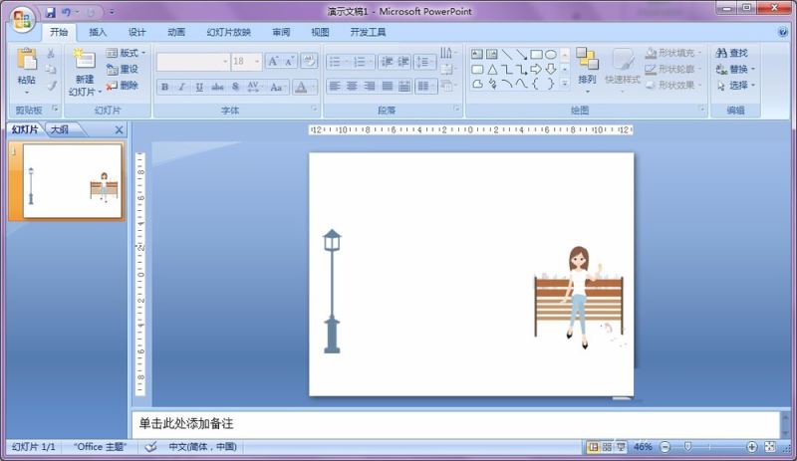Open the Layout (版式) dropdown
The width and height of the screenshot is (797, 461).
(x=126, y=53)
